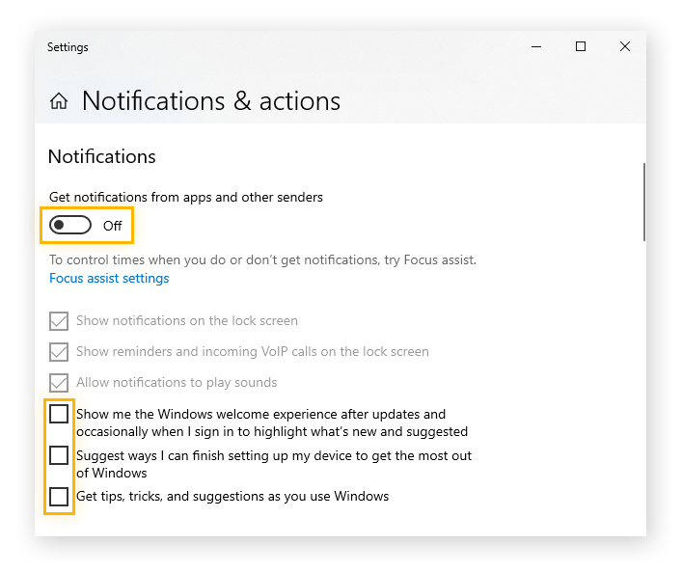Toggle Allow notifications to play sounds
The height and width of the screenshot is (572, 682).
pos(59,383)
